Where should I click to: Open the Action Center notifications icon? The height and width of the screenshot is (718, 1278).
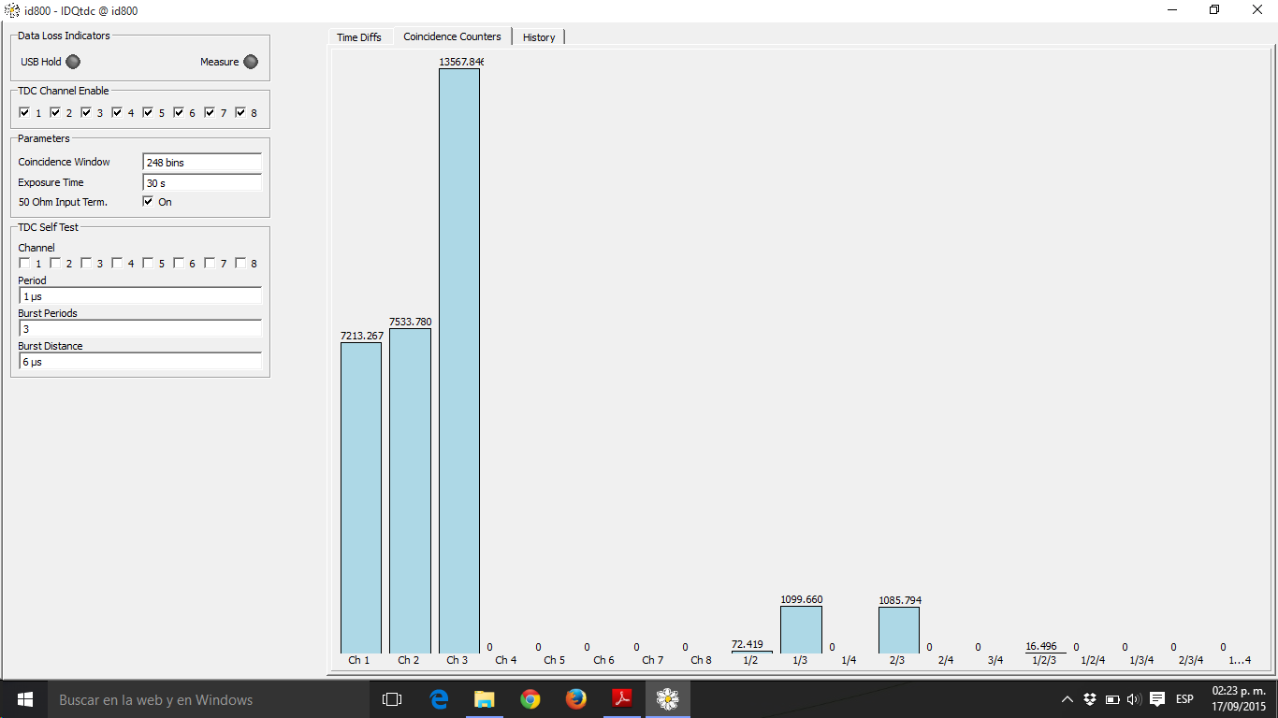(x=1157, y=699)
